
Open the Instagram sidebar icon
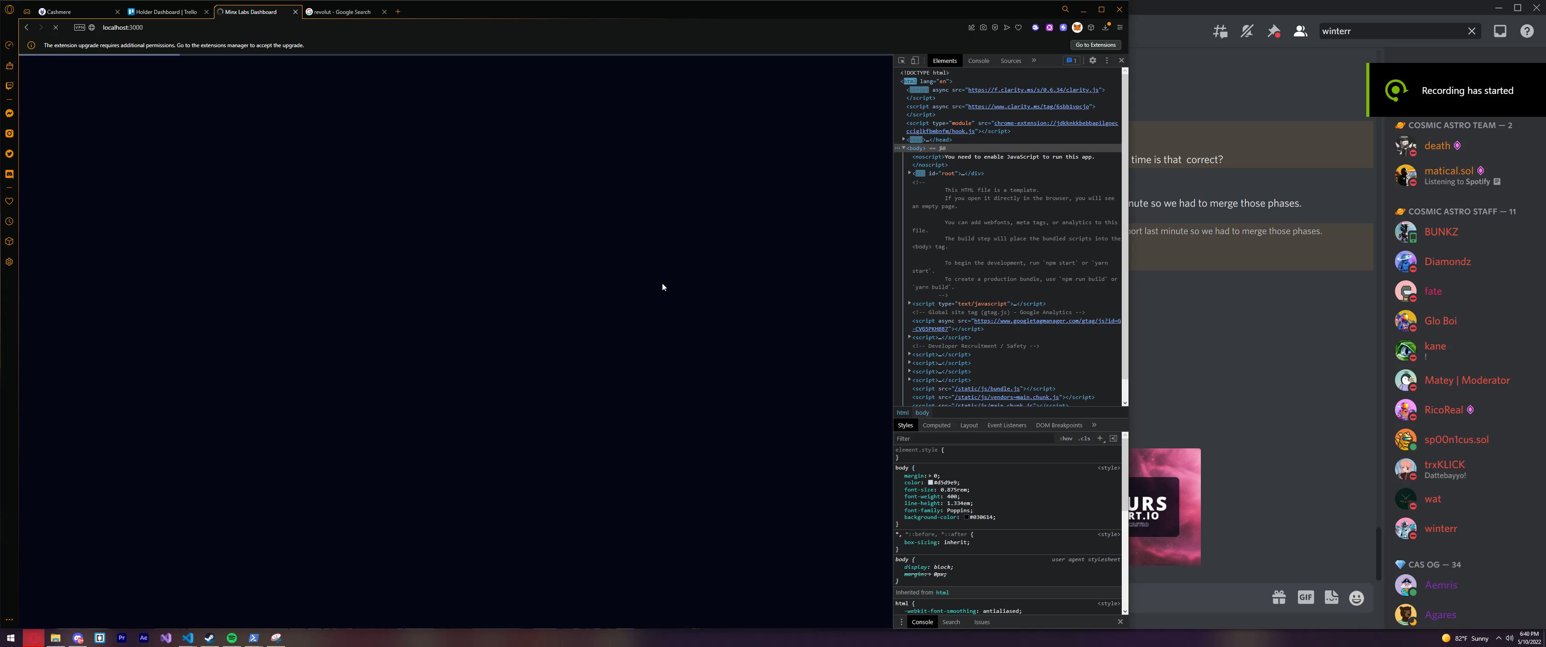[9, 134]
